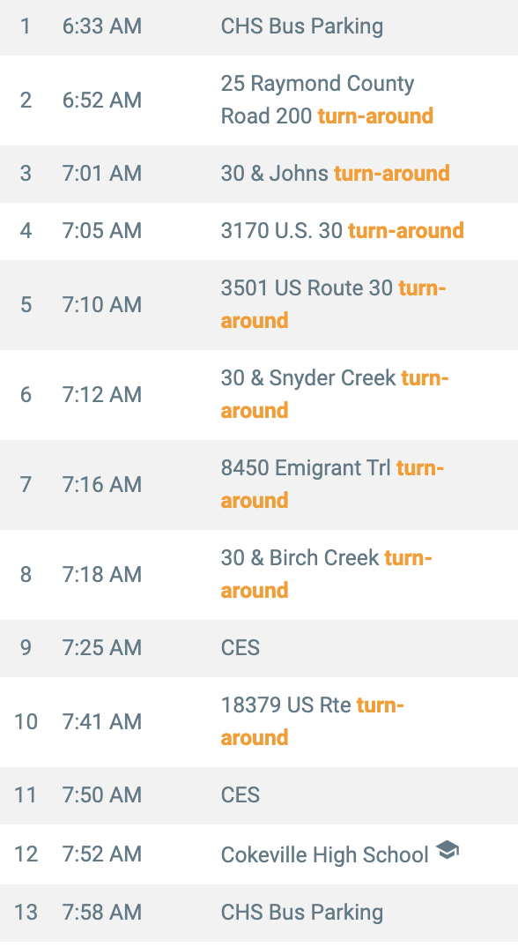Viewport: 518px width, 947px height.
Task: Click the turn-around tag for 18379 US Rte
Action: point(312,722)
